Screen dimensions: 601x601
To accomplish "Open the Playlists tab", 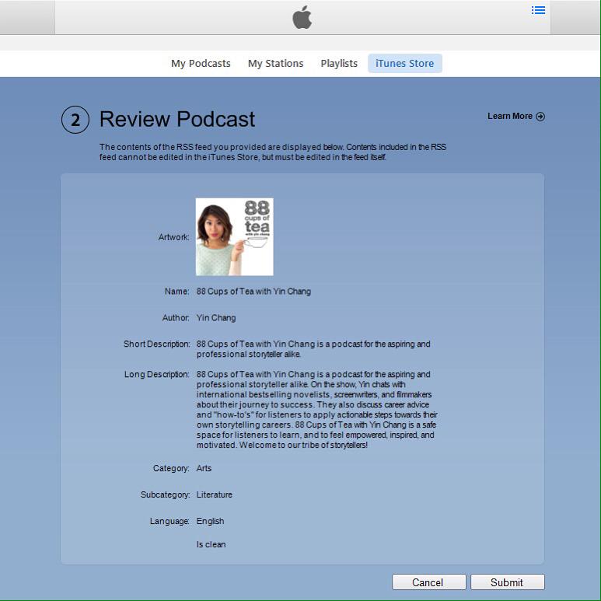I will [339, 63].
